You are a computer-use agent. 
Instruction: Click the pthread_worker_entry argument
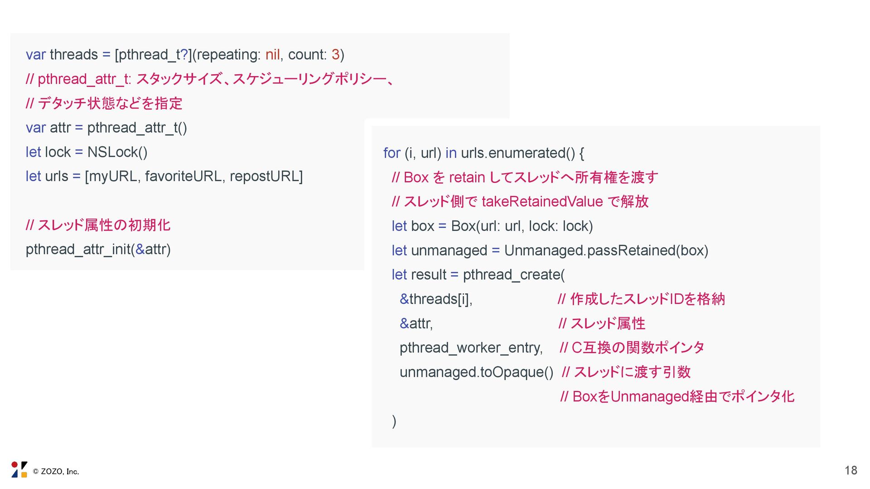tap(471, 348)
